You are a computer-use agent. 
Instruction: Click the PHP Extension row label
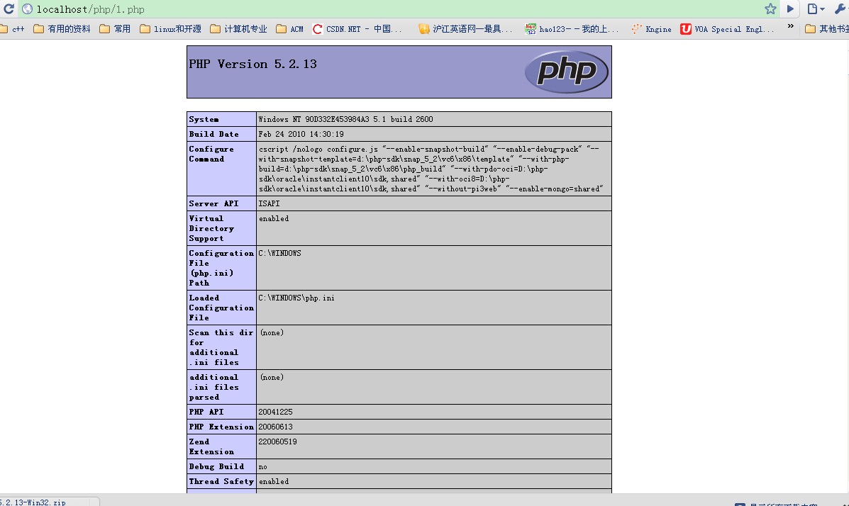tap(221, 427)
